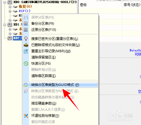
Task: Select the ESP(1) partition label
Action: (25, 11)
